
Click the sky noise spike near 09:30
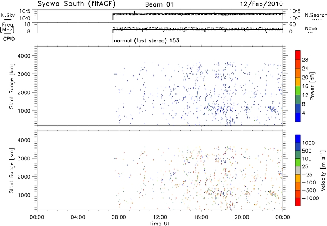point(134,13)
